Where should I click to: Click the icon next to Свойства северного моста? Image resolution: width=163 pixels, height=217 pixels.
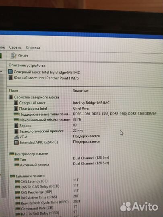[11, 97]
